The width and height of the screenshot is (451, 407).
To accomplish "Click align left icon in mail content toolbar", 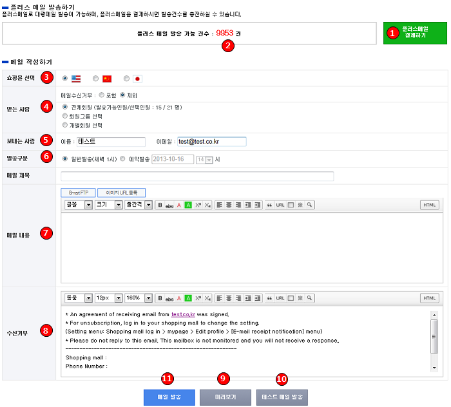I will [219, 205].
